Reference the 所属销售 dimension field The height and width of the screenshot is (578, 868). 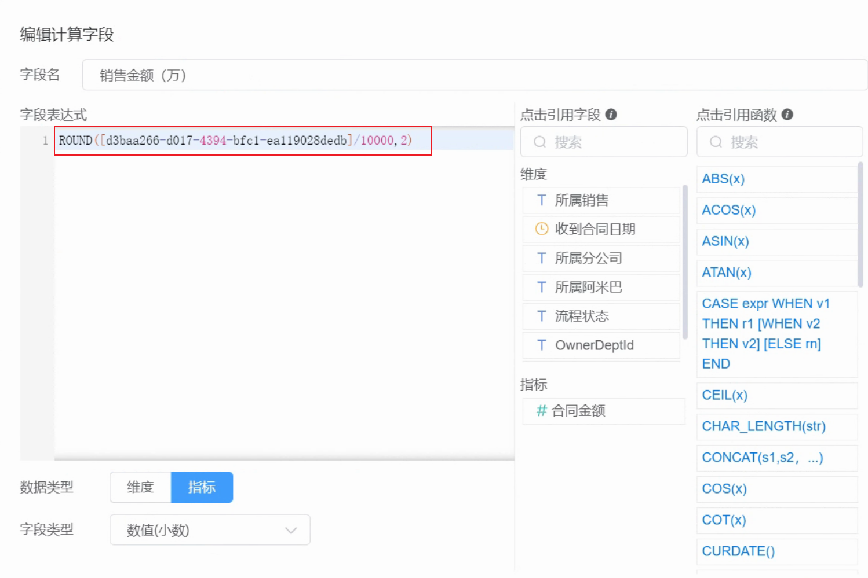coord(601,200)
